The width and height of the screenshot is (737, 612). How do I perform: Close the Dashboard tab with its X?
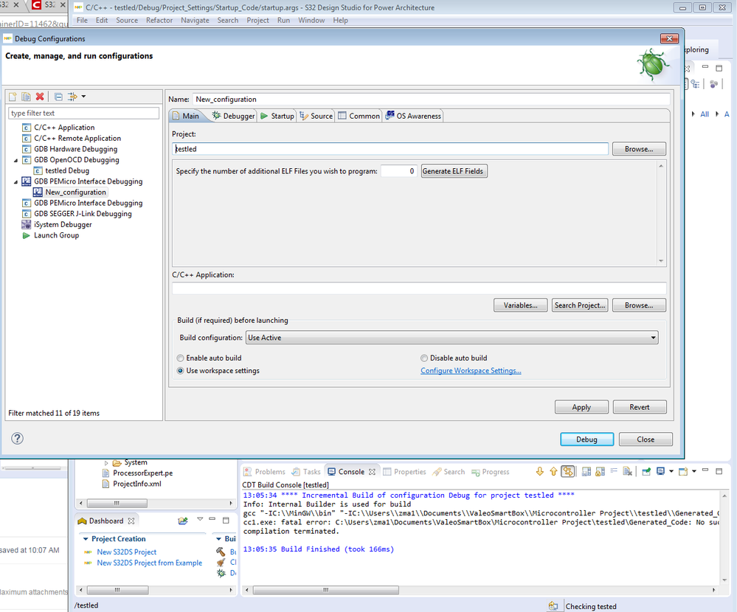click(x=131, y=521)
